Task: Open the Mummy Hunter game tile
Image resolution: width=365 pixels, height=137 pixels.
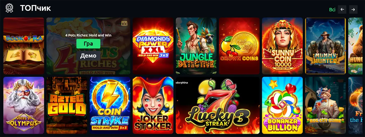Action: pos(325,46)
